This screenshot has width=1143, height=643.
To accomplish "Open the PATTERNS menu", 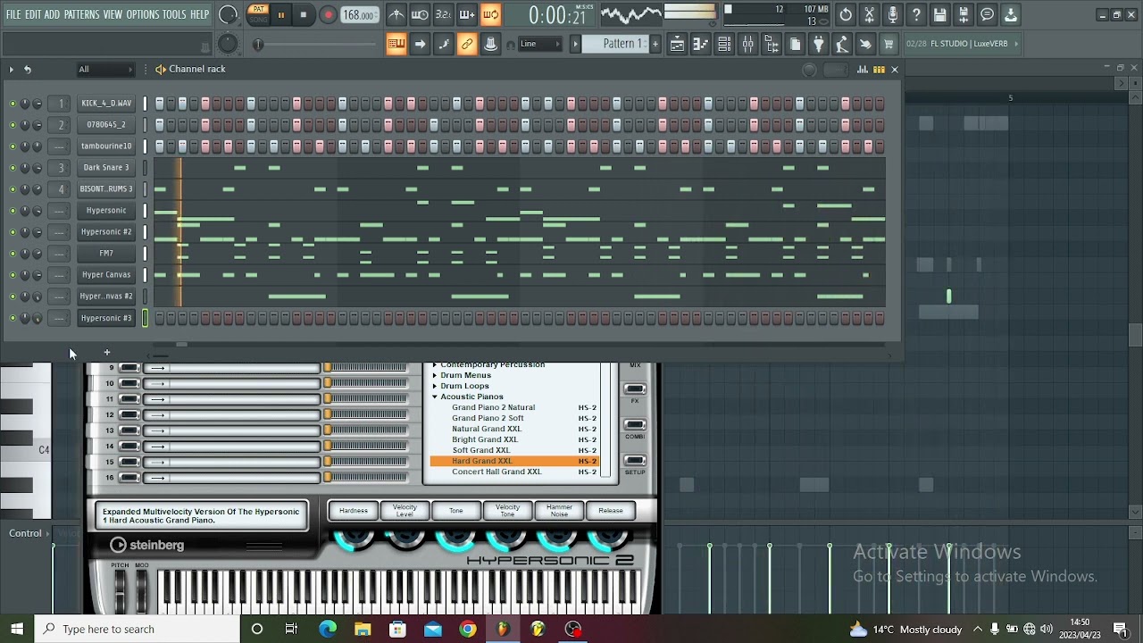I will point(81,14).
